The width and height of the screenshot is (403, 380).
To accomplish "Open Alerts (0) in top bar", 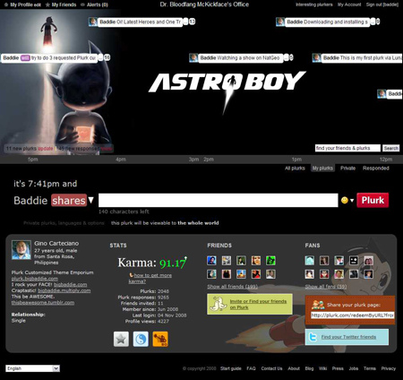I will point(98,4).
